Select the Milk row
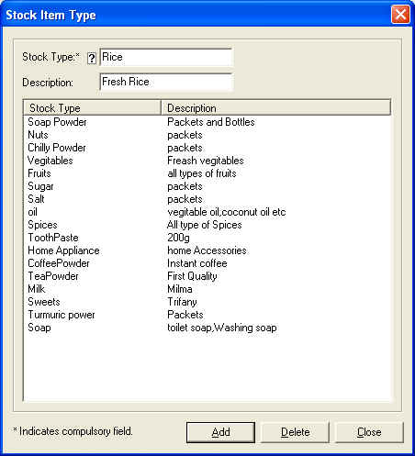This screenshot has height=456, width=415. (x=207, y=289)
